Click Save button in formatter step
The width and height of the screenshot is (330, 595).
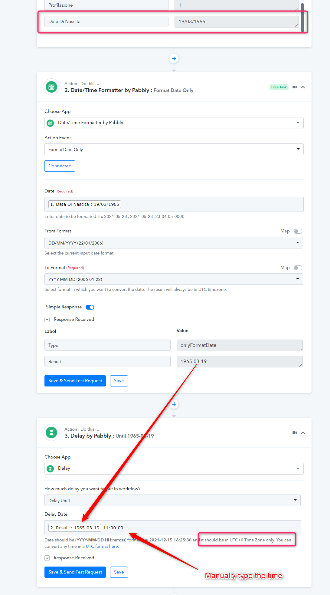[x=119, y=381]
